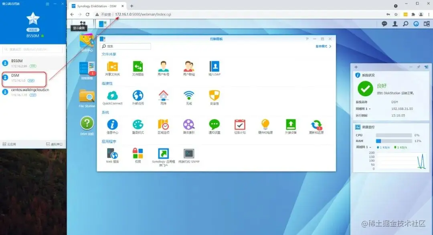Screen dimensions: 433x235
Task: Open Regional Options (区域选项) map icon
Action: [163, 125]
